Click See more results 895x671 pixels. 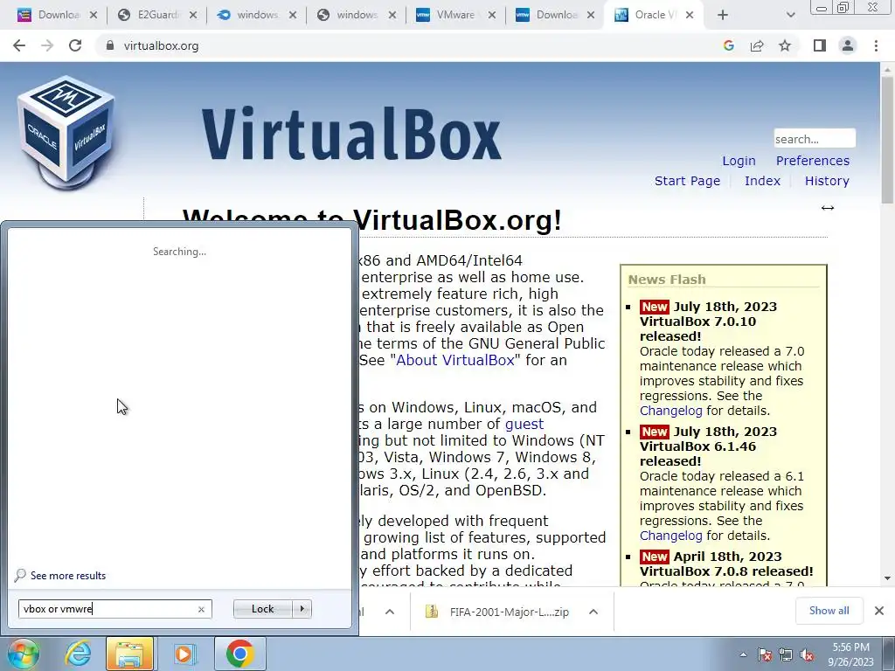68,576
